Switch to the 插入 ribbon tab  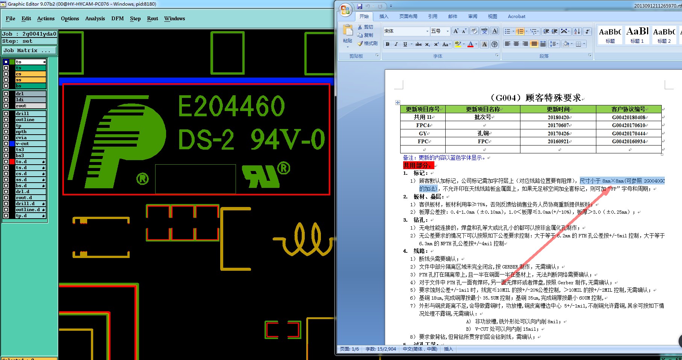click(384, 16)
